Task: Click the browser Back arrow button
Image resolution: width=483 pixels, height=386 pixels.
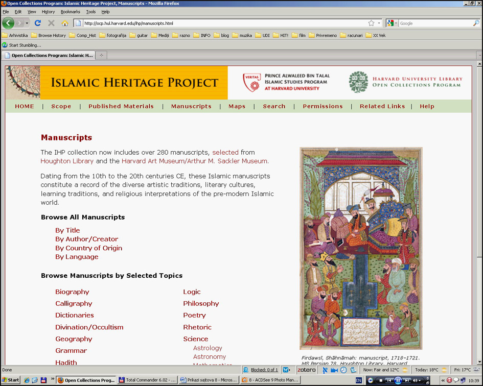Action: coord(8,23)
